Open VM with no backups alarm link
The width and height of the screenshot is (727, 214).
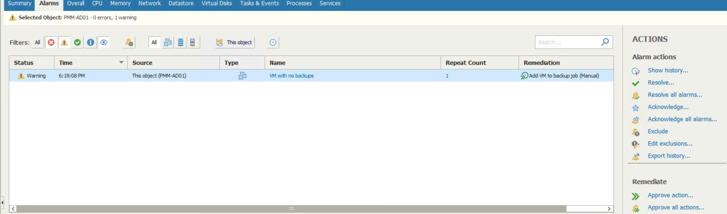292,76
